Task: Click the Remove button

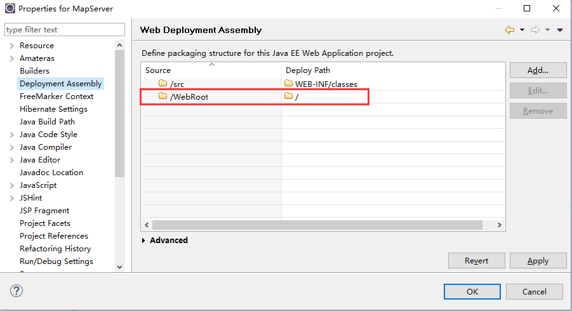Action: 538,111
